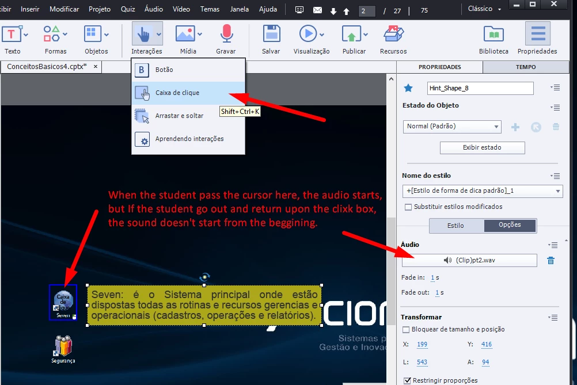
Task: Open the Clássico workspace dropdown
Action: [x=484, y=9]
